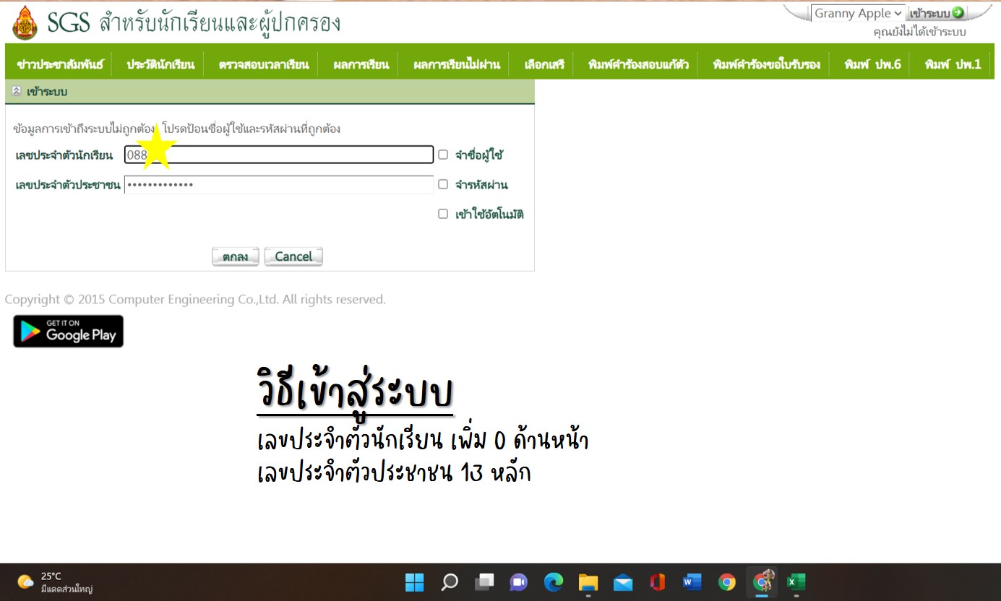Open Microsoft Edge from the taskbar
1001x601 pixels.
(554, 582)
